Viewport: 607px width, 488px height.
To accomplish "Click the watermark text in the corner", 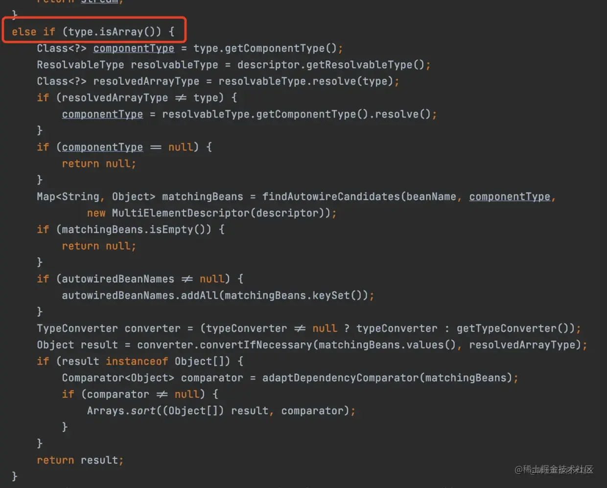I will [x=554, y=469].
